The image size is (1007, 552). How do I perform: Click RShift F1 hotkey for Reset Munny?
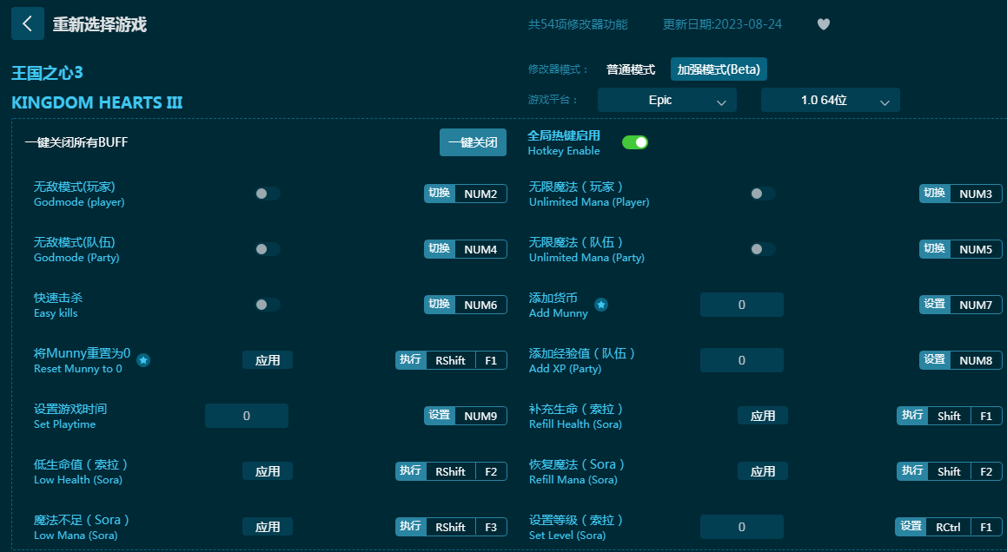tap(451, 360)
